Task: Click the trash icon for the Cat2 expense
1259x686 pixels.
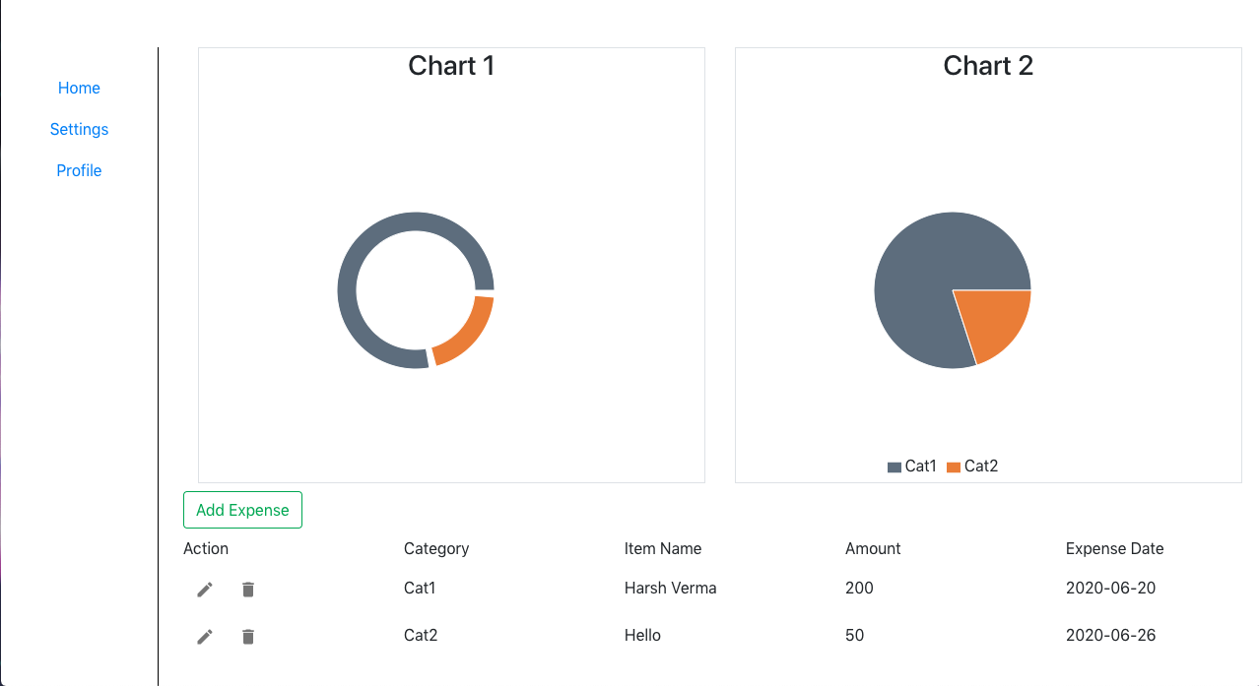Action: click(248, 637)
